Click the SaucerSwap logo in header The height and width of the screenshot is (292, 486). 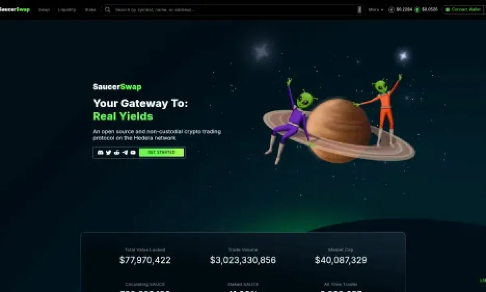point(15,10)
